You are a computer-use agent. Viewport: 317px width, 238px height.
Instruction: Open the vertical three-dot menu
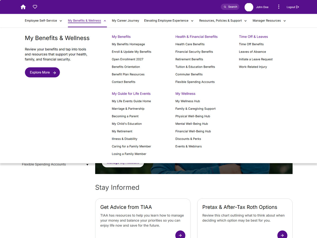click(279, 7)
